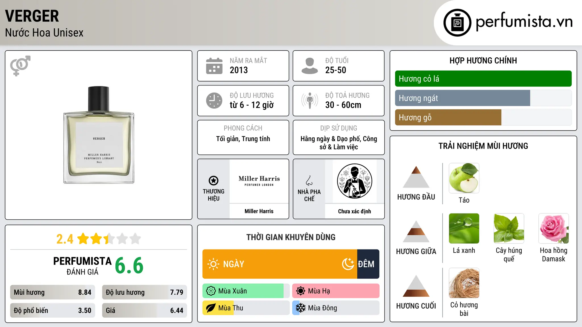Click the perfumer illustration above Chưa xác định
The height and width of the screenshot is (327, 582).
click(x=354, y=181)
